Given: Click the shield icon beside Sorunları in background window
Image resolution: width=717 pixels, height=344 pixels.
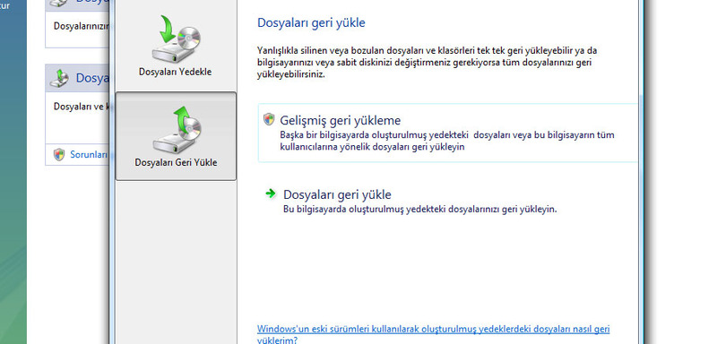Looking at the screenshot, I should [59, 154].
